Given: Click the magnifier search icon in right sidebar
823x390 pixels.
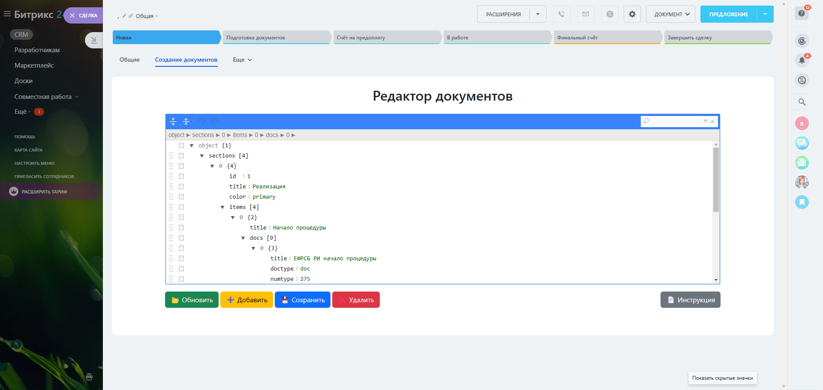Looking at the screenshot, I should tap(802, 102).
